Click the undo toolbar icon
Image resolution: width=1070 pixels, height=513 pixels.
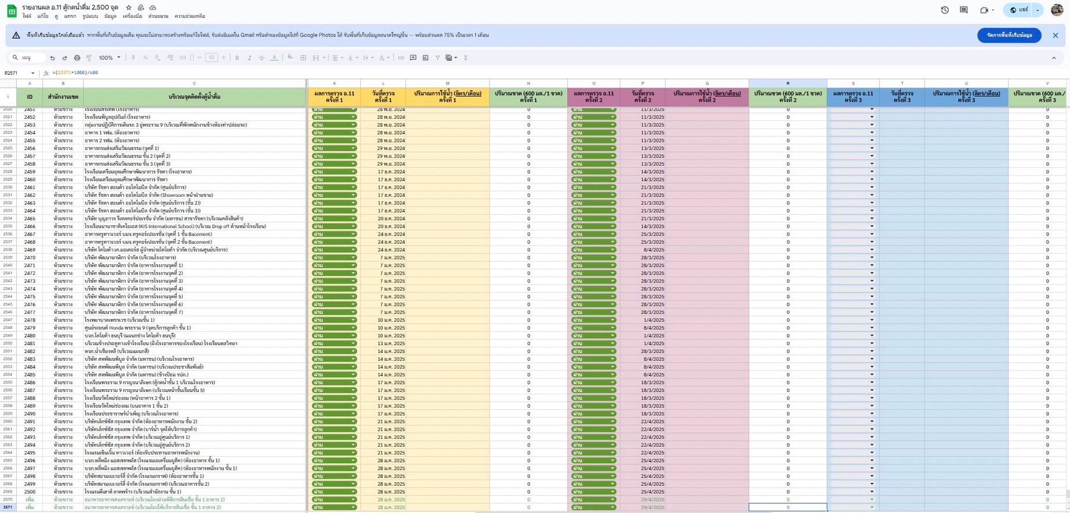pos(52,58)
